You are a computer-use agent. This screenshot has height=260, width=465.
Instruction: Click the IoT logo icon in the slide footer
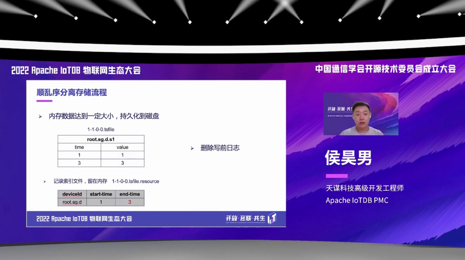pyautogui.click(x=272, y=218)
